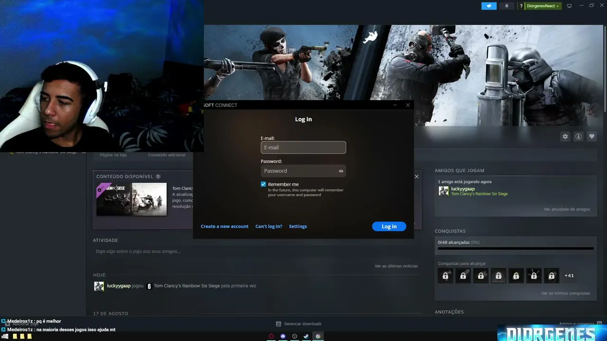Open Rainbow Six Siege content thumbnail

(x=131, y=199)
